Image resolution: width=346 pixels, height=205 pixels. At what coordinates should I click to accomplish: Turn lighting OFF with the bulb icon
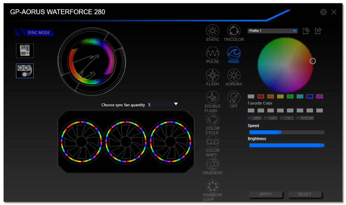point(234,97)
